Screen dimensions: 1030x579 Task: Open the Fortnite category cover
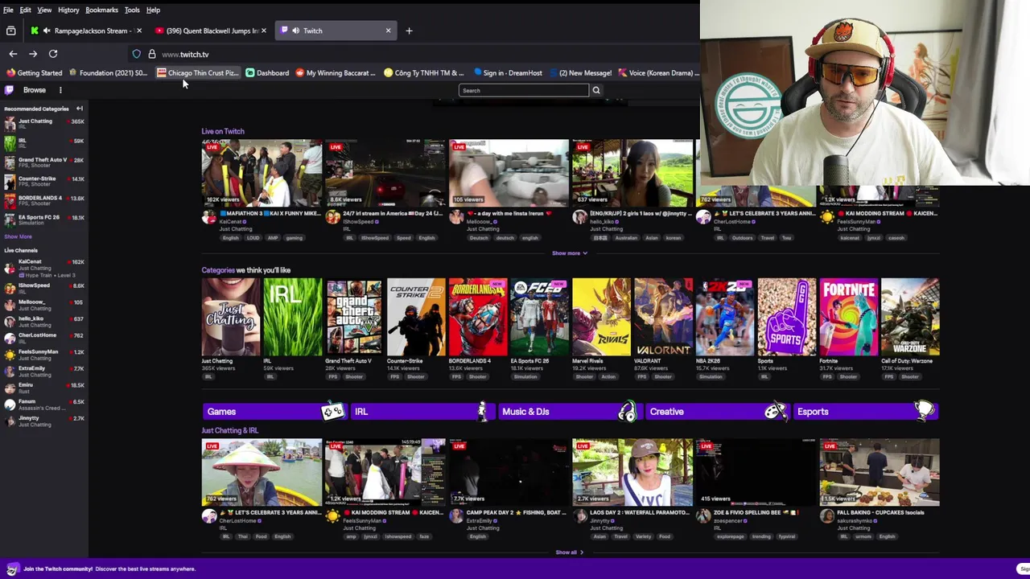(x=848, y=317)
